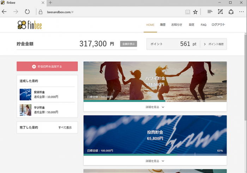Open the Hub lines icon
The width and height of the screenshot is (247, 173).
(x=210, y=12)
